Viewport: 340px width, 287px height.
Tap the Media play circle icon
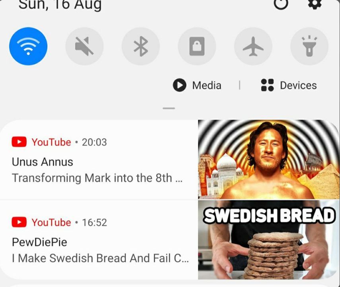[x=179, y=85]
